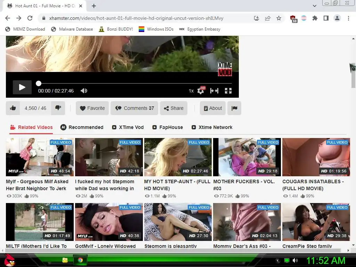Open the thumbnail with duration 29:18
The height and width of the screenshot is (267, 356).
pyautogui.click(x=247, y=157)
